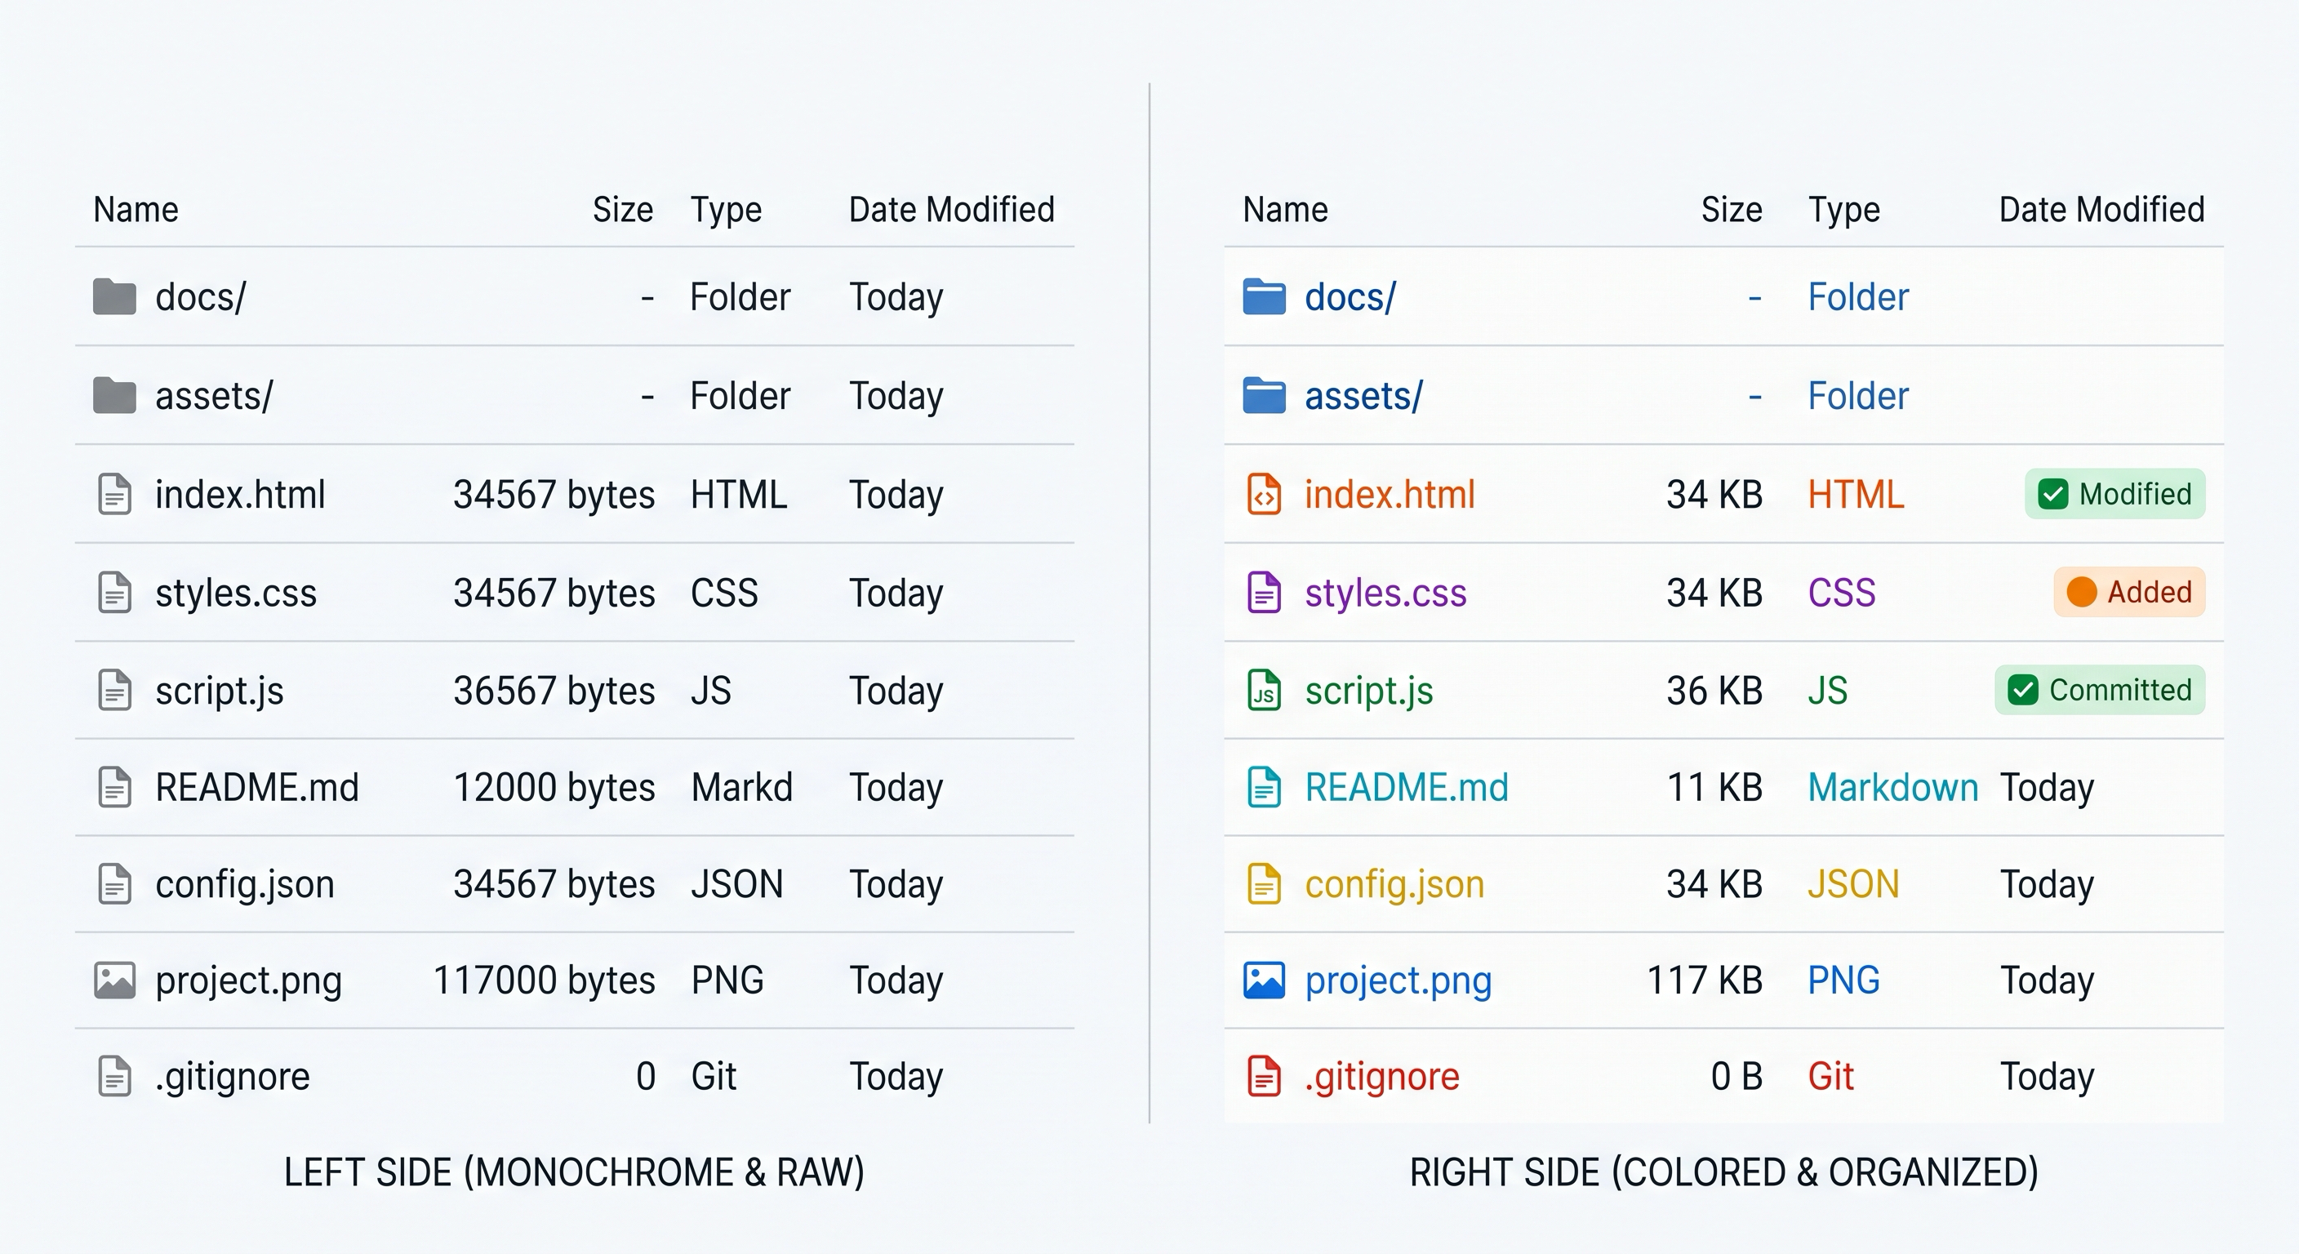Sort by Name column header in left list
The width and height of the screenshot is (2299, 1254).
(136, 210)
